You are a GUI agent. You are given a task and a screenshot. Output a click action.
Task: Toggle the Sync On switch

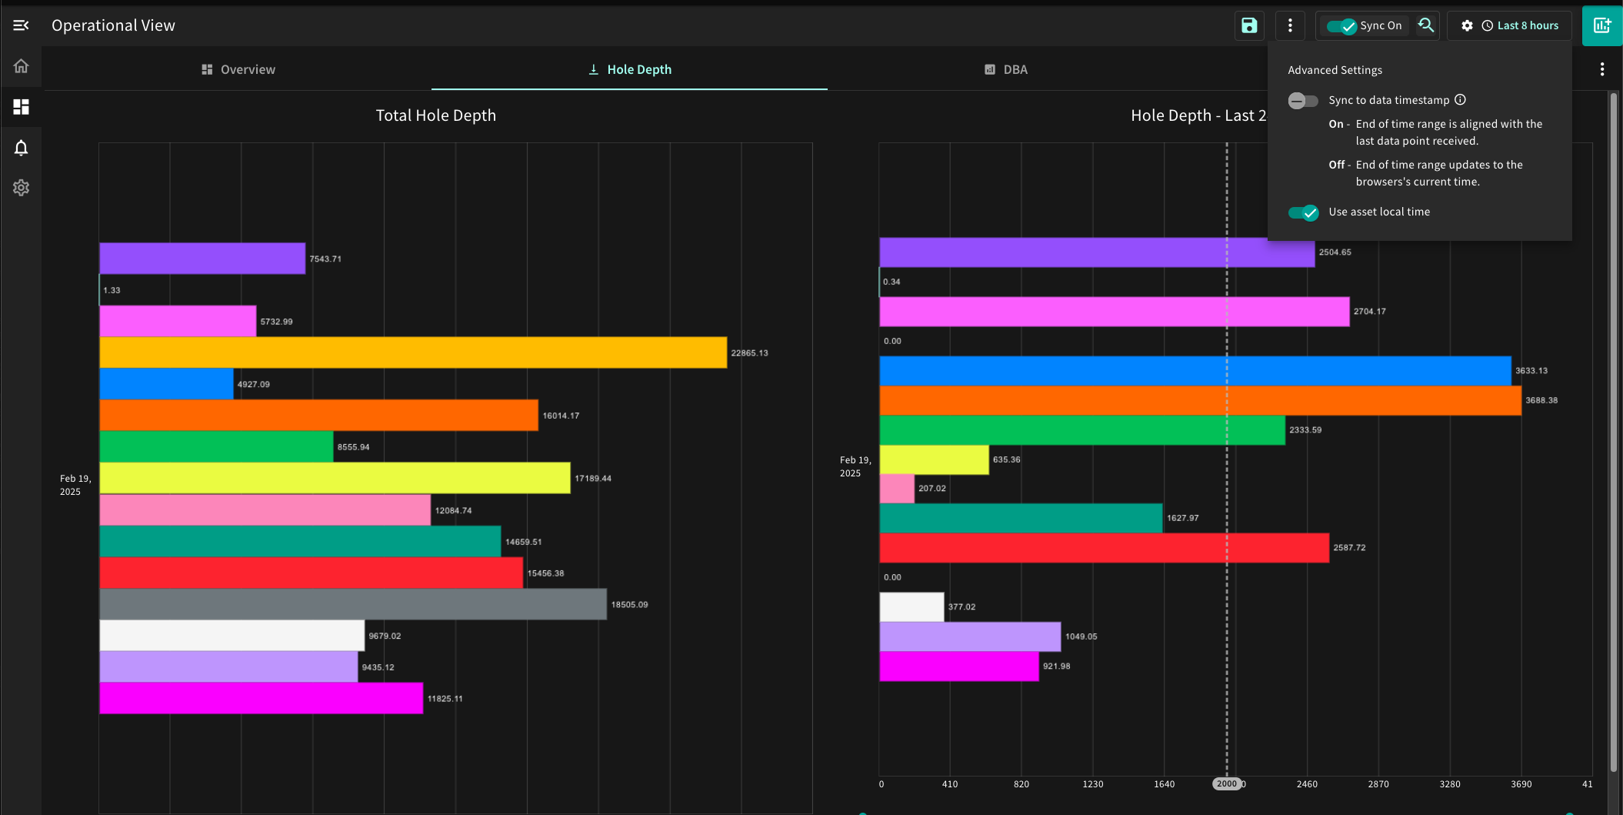click(1341, 26)
